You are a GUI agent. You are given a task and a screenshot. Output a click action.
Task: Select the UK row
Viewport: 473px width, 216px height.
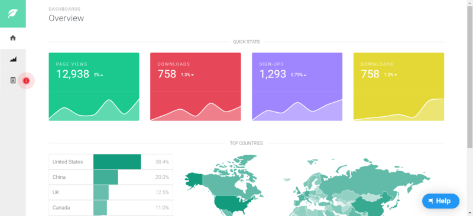tap(111, 192)
